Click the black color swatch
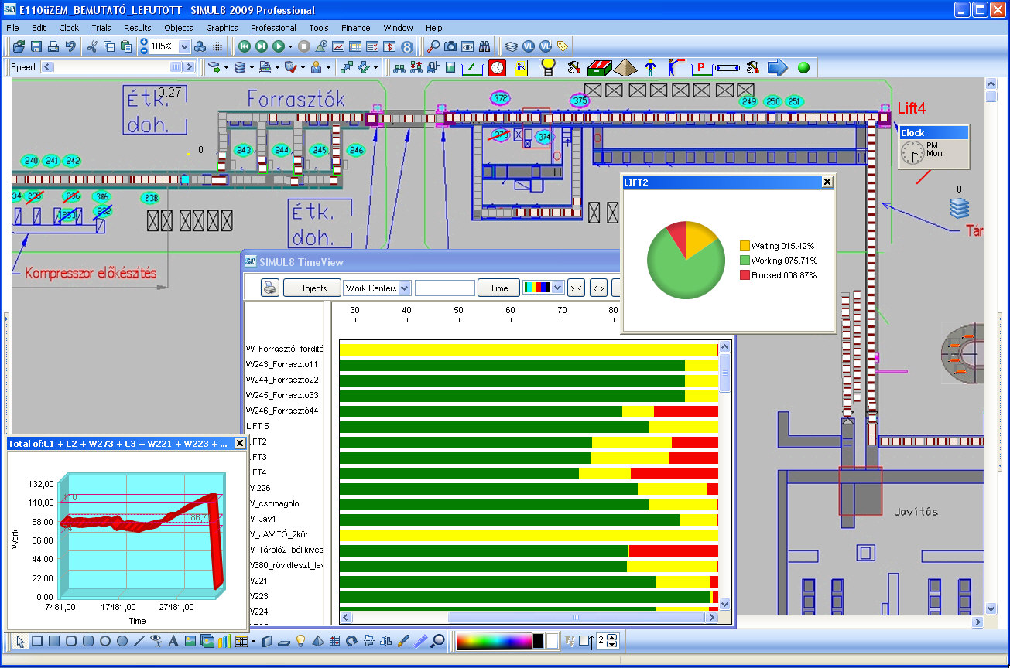The image size is (1010, 668). pyautogui.click(x=538, y=641)
